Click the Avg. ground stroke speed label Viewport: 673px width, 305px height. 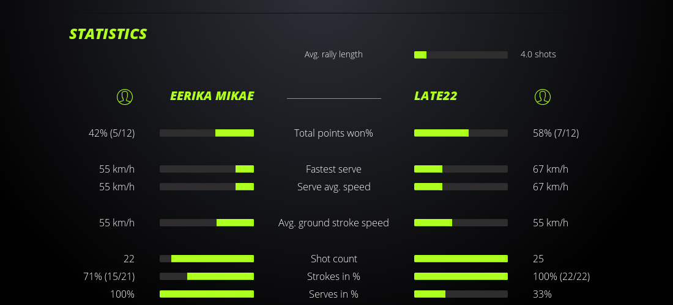click(333, 223)
